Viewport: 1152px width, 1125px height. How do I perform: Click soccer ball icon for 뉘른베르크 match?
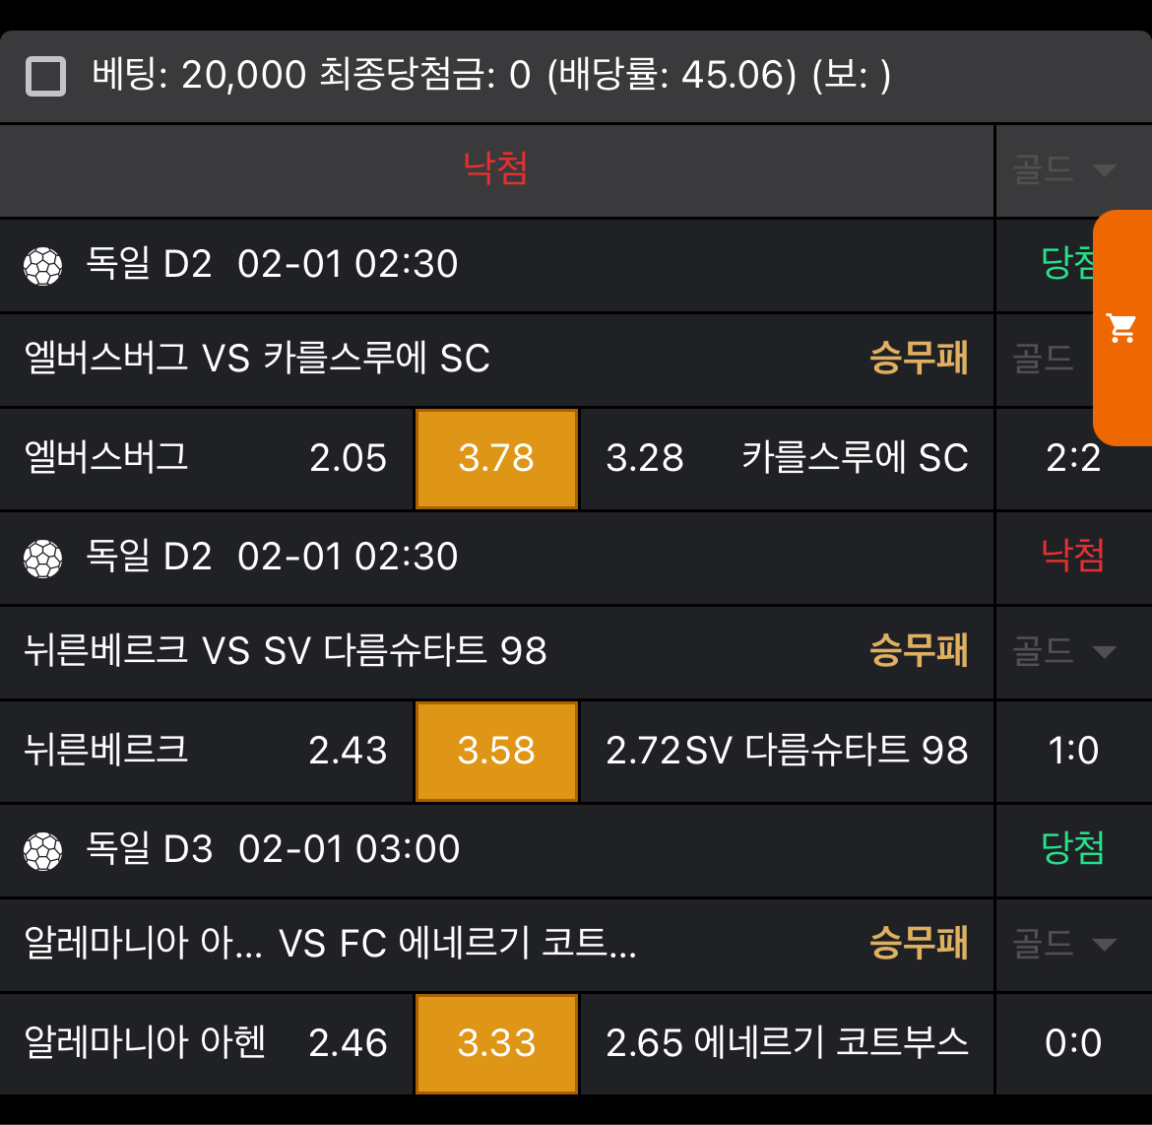(42, 558)
